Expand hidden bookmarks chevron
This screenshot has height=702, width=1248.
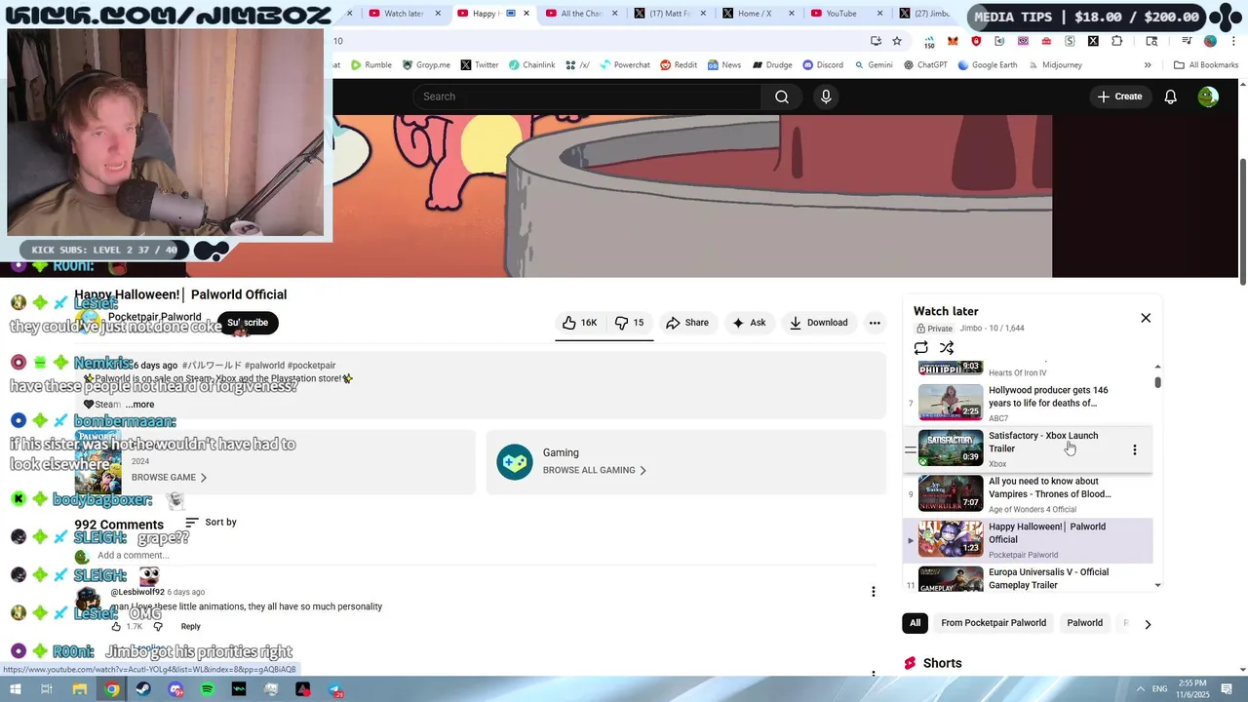(x=1148, y=65)
